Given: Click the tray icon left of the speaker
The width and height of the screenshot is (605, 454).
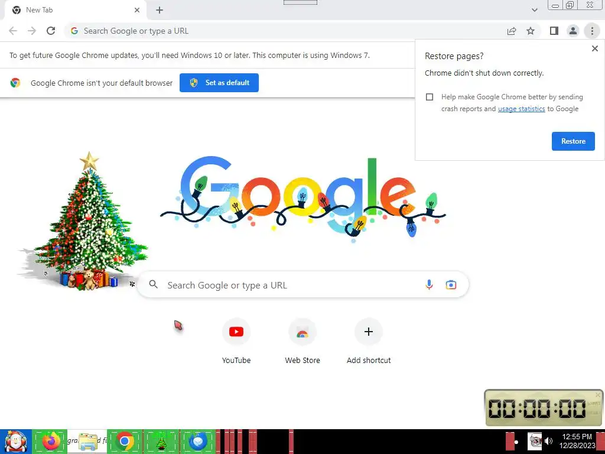Looking at the screenshot, I should coord(535,441).
